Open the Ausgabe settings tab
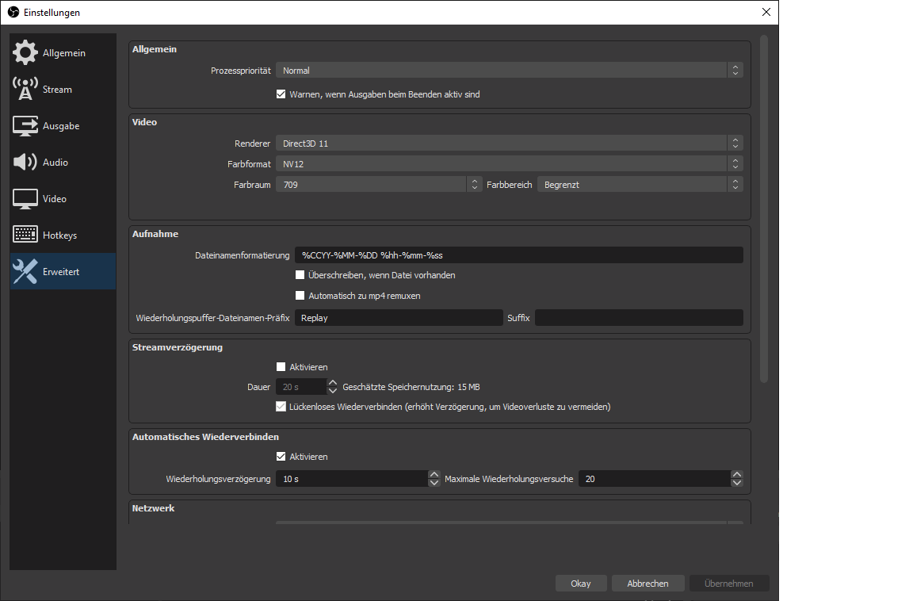The width and height of the screenshot is (913, 601). pyautogui.click(x=63, y=126)
